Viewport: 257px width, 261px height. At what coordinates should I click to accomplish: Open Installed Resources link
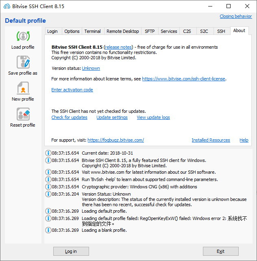tap(211, 140)
